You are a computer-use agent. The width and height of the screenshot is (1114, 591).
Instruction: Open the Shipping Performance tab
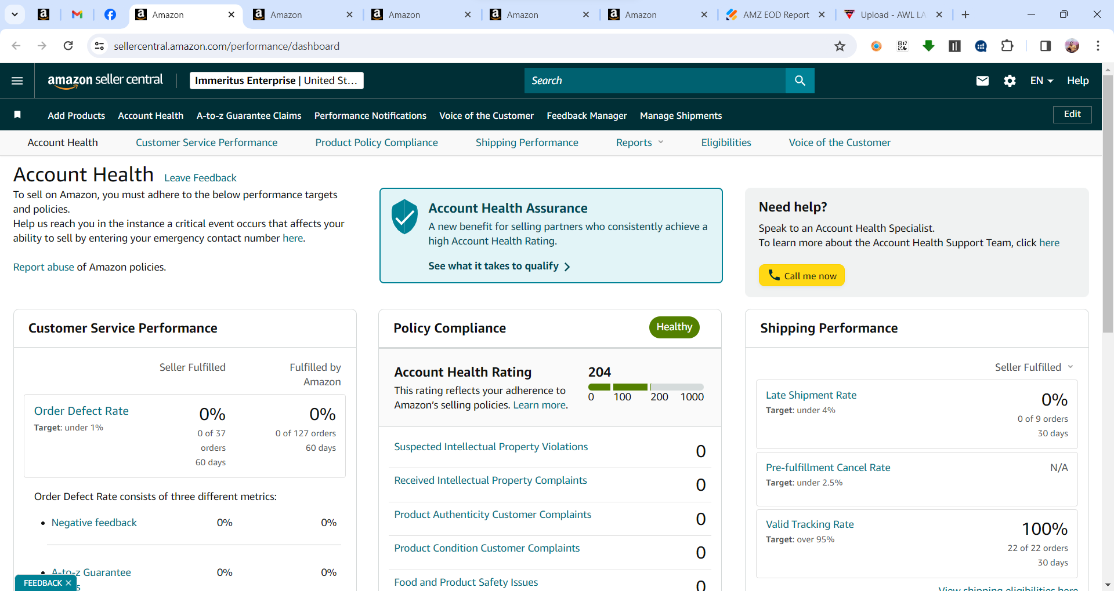click(527, 143)
